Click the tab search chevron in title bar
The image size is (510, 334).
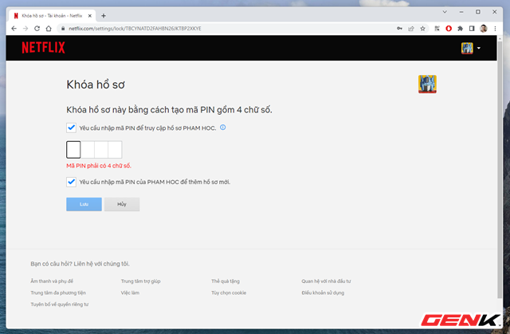[445, 12]
